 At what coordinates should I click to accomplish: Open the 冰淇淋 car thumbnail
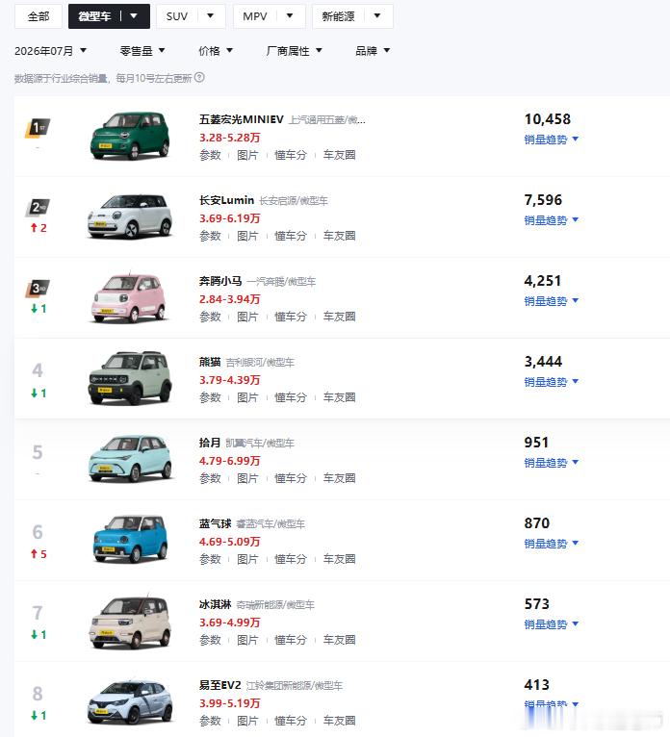(130, 621)
